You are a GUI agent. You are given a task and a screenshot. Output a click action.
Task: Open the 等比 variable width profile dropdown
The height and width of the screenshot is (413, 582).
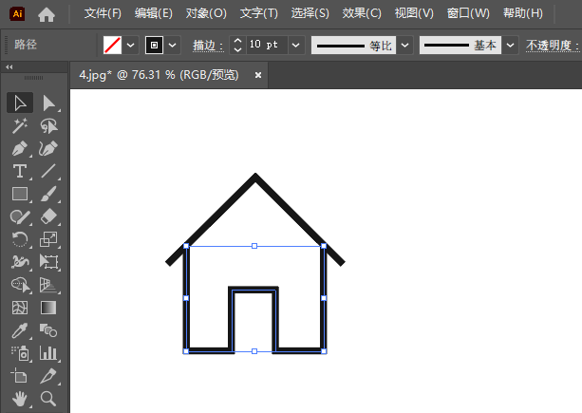coord(405,46)
